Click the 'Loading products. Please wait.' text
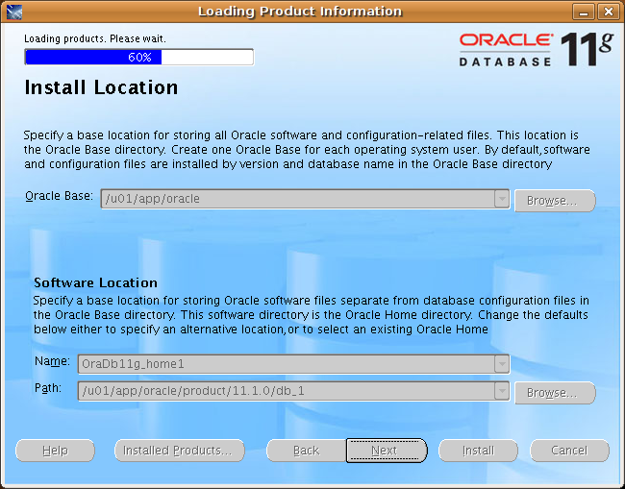The width and height of the screenshot is (625, 489). [x=95, y=38]
